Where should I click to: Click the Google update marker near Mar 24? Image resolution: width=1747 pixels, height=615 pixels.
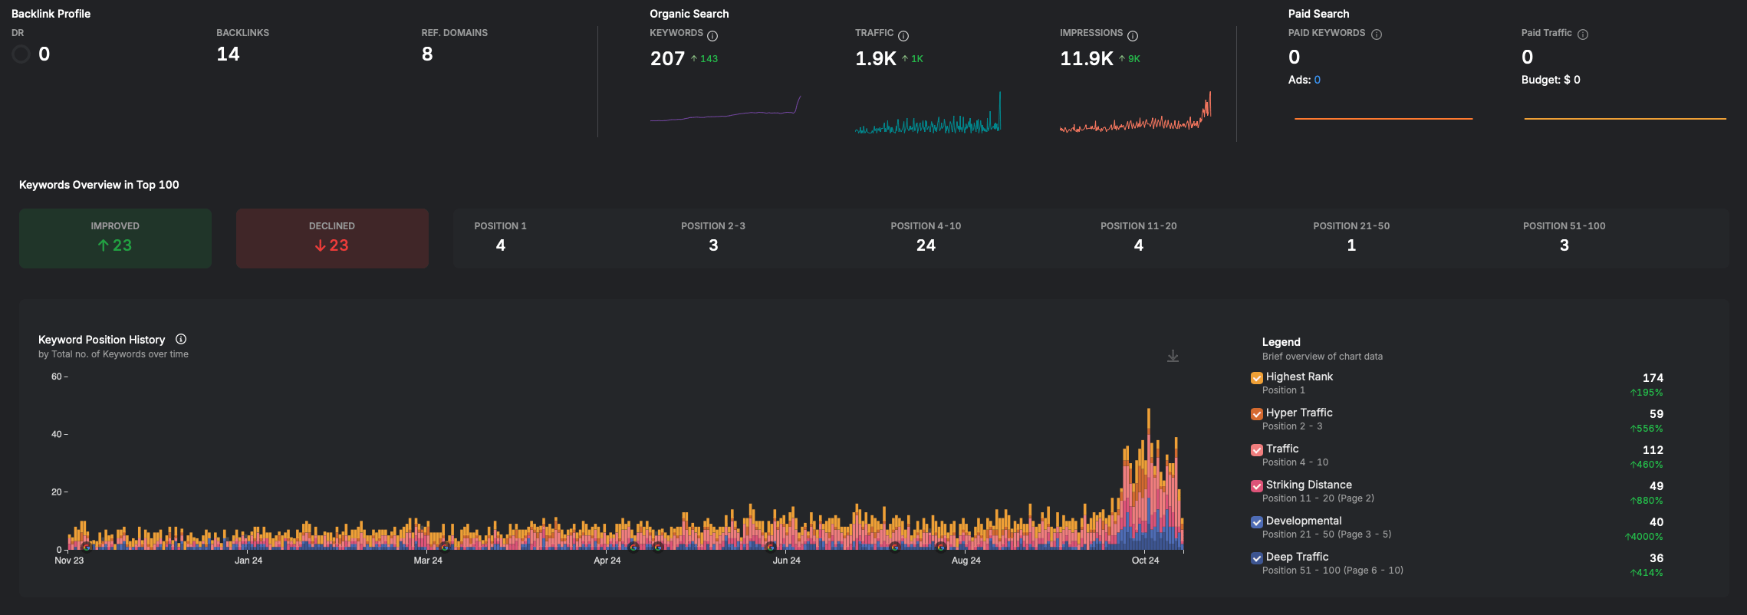point(445,547)
